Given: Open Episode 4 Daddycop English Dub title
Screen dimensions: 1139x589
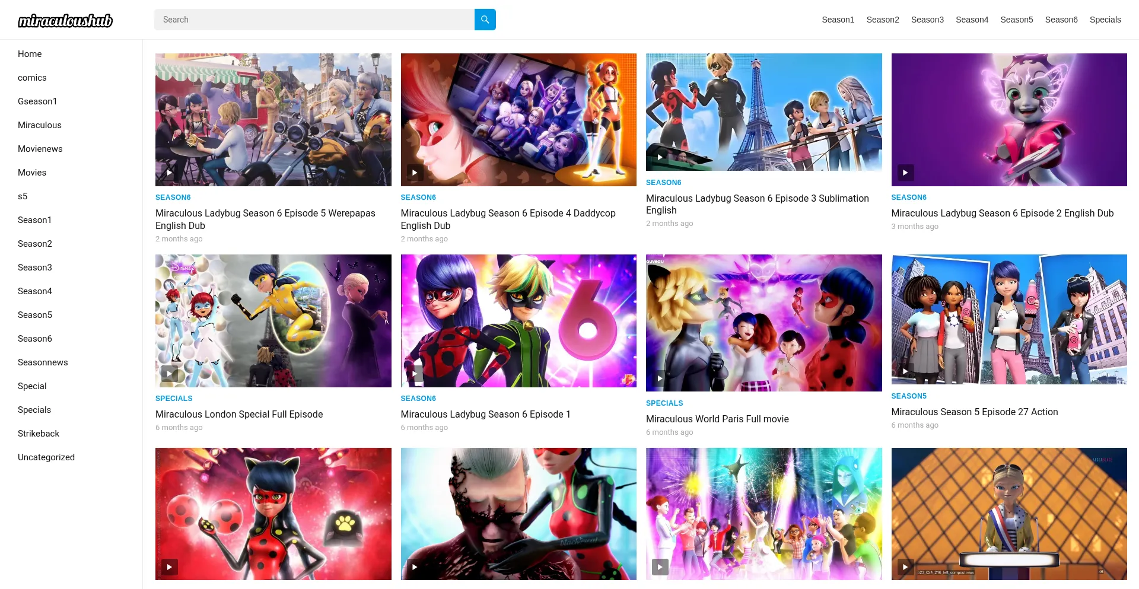Looking at the screenshot, I should coord(508,219).
